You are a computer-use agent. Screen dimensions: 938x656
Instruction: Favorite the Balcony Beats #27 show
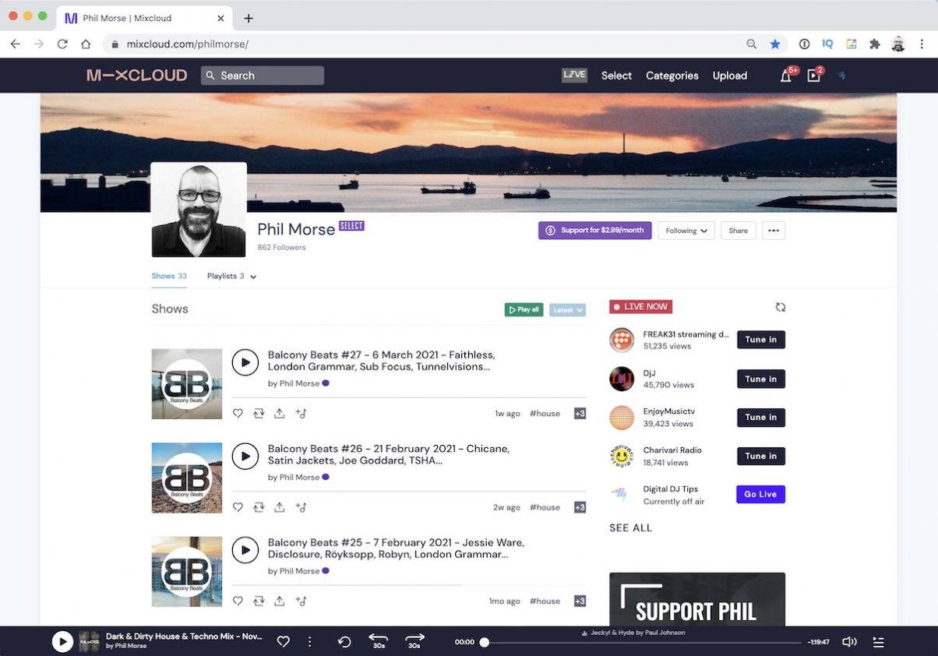(238, 414)
